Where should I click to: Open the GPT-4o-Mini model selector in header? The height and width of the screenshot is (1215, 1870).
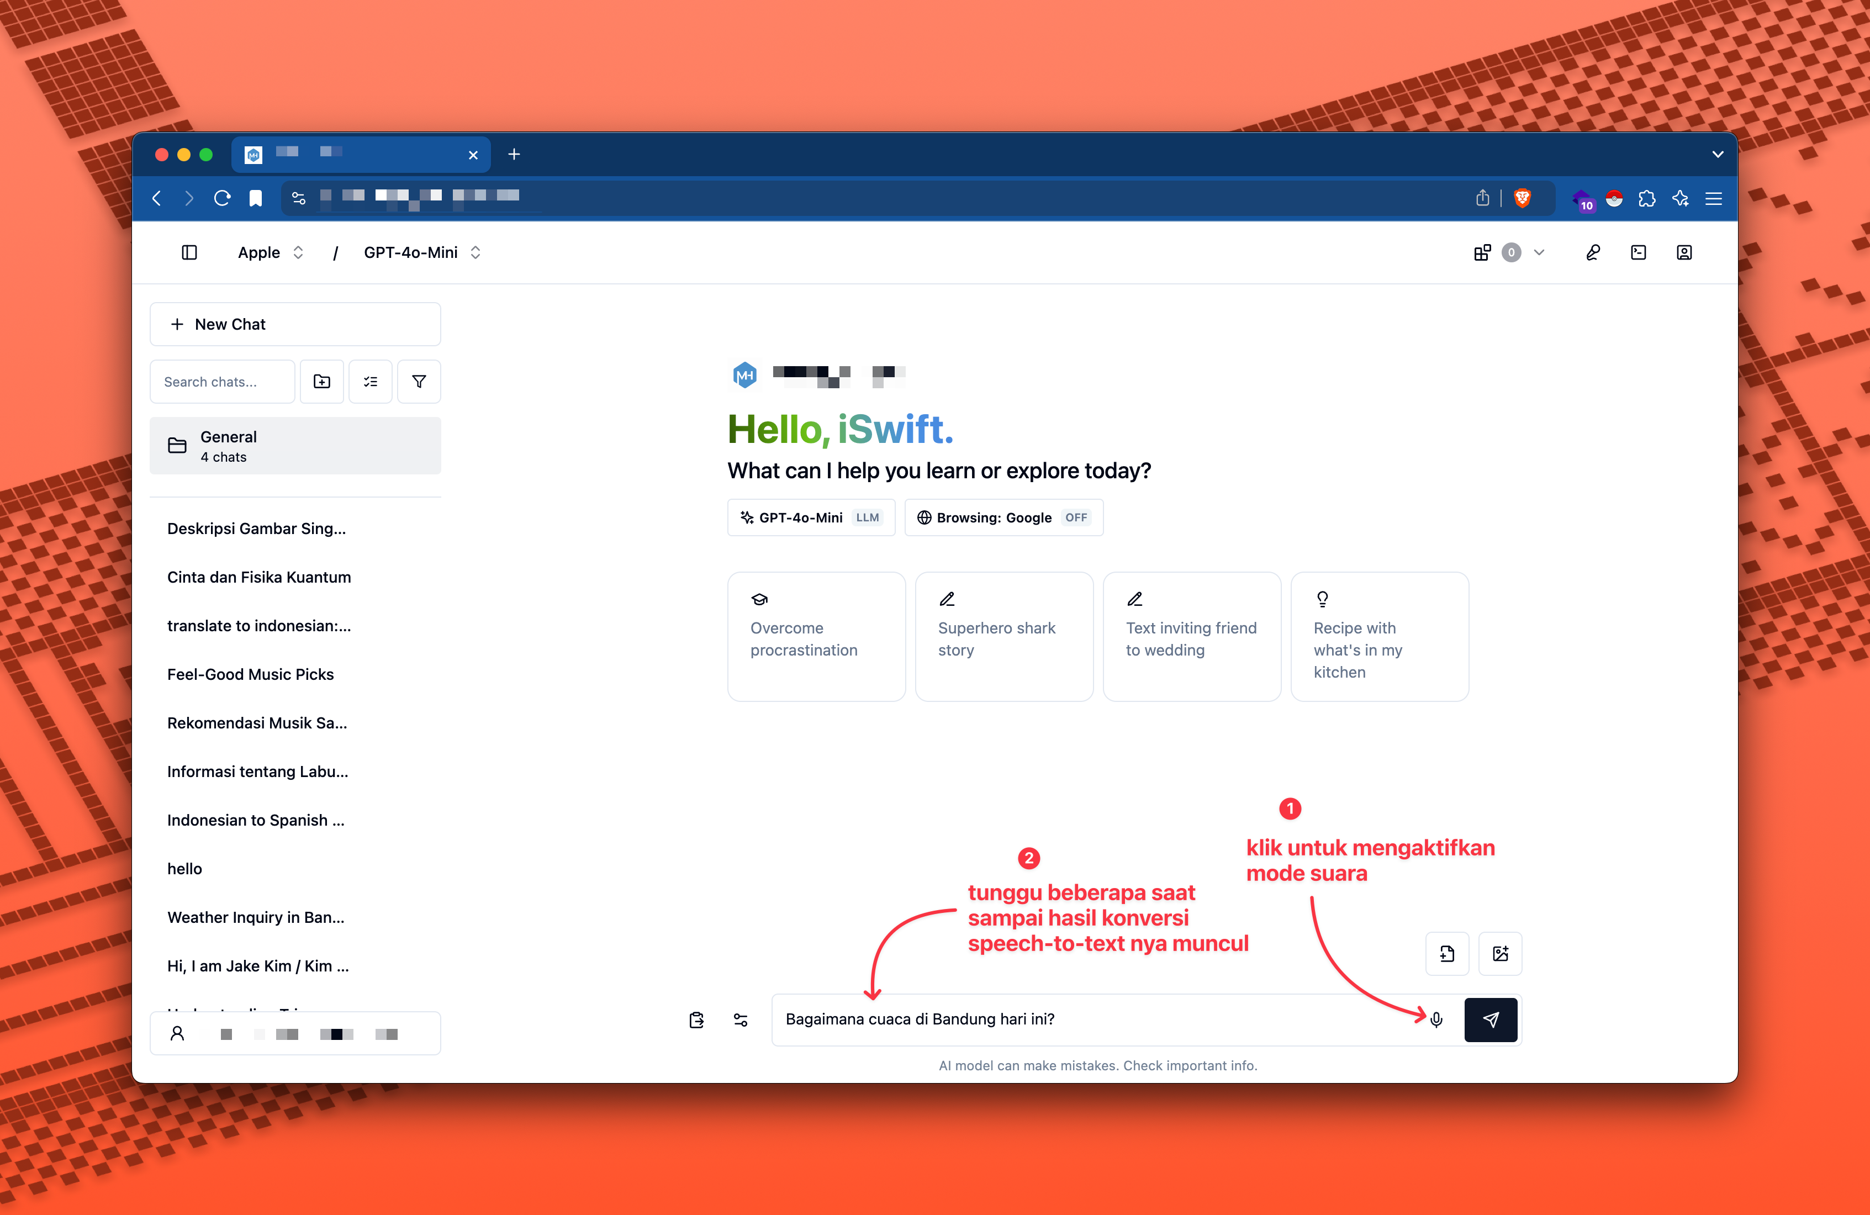point(422,252)
